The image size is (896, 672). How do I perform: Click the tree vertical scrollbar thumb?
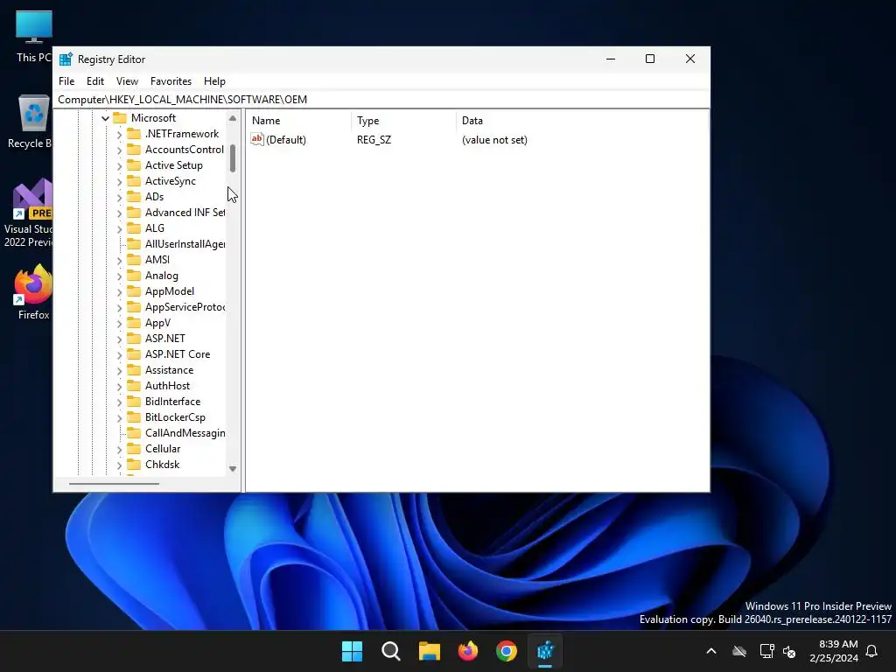click(x=233, y=158)
